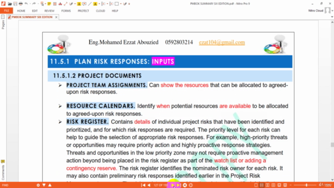This screenshot has height=188, width=334.
Task: Open the FORMS ribbon tab
Action: (66, 11)
